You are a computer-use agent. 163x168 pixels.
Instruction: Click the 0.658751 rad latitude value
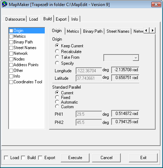(125, 78)
